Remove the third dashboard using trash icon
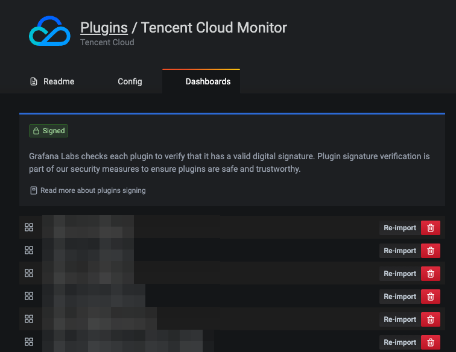Image resolution: width=456 pixels, height=352 pixels. (430, 274)
